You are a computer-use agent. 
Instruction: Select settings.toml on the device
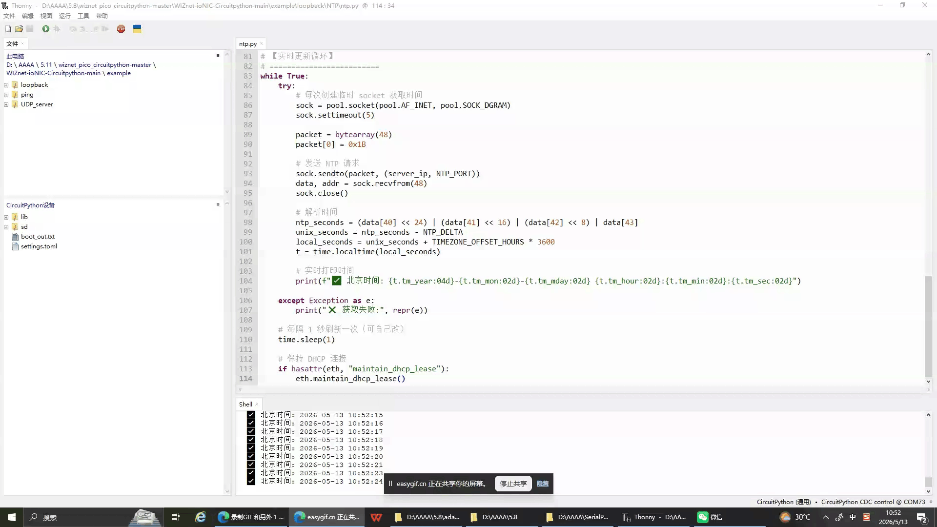tap(39, 246)
